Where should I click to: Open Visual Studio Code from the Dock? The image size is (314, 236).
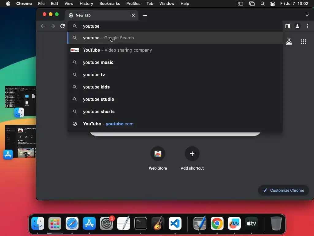pos(175,223)
